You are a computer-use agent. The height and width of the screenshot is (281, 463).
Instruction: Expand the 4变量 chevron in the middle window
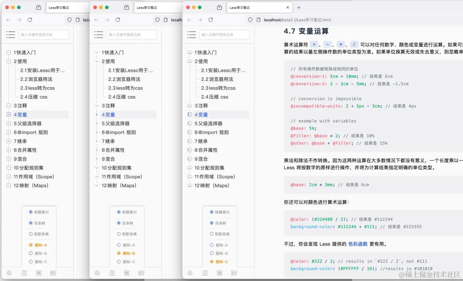tap(96, 115)
